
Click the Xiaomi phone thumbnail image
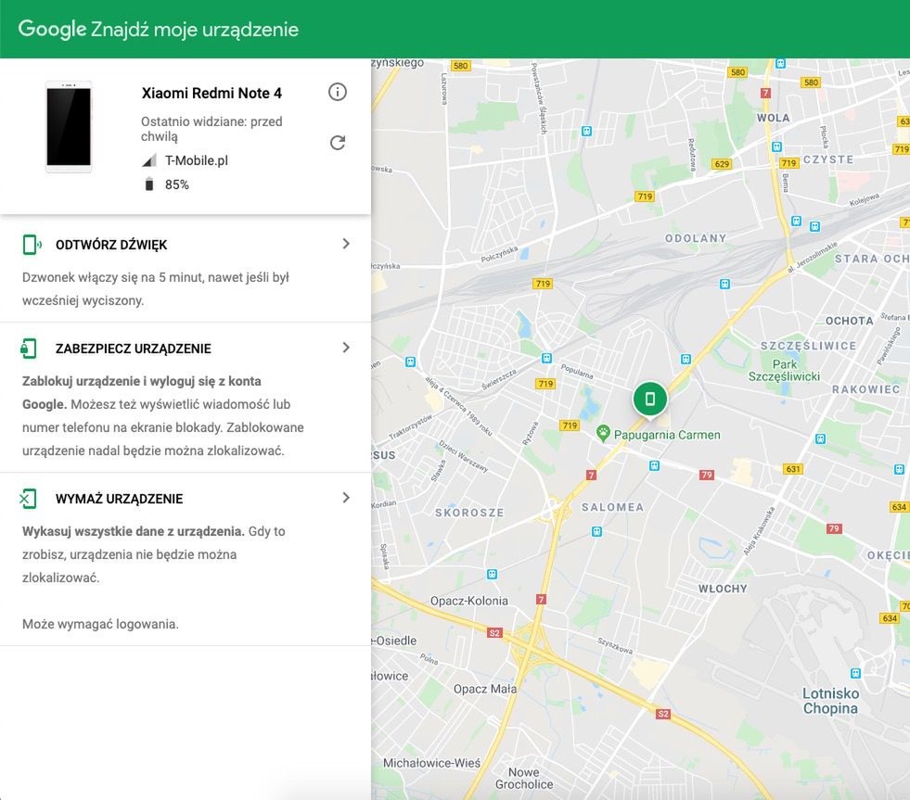[69, 127]
